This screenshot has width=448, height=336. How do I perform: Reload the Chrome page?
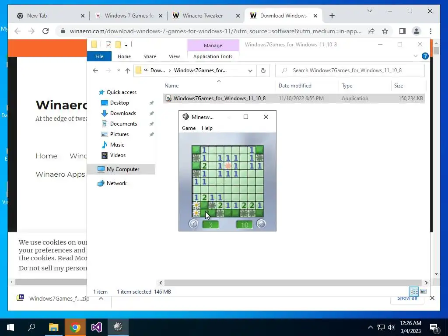(x=45, y=31)
